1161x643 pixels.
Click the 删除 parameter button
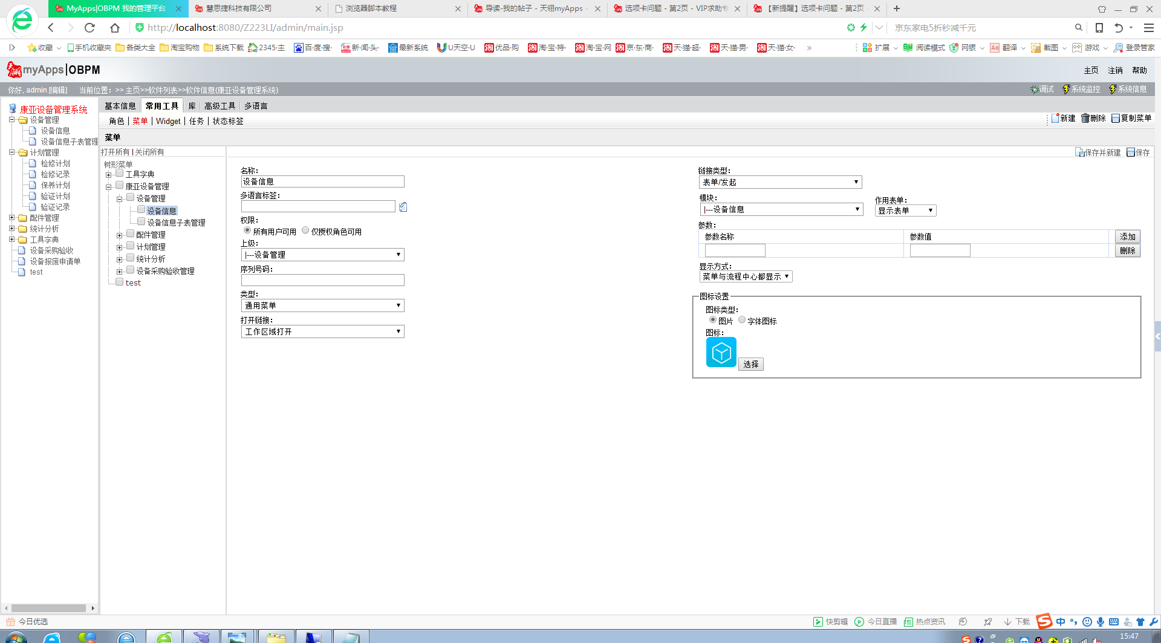(1128, 250)
